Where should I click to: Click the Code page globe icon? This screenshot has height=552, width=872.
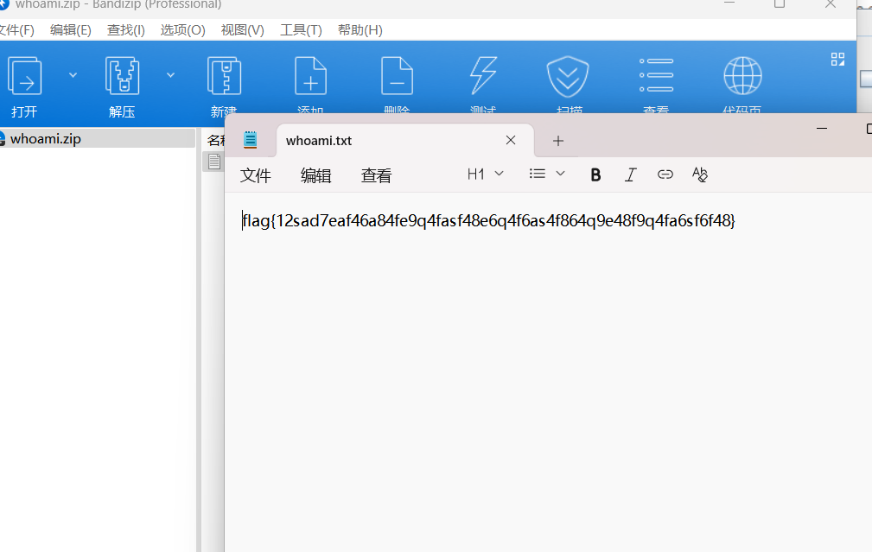click(x=742, y=78)
